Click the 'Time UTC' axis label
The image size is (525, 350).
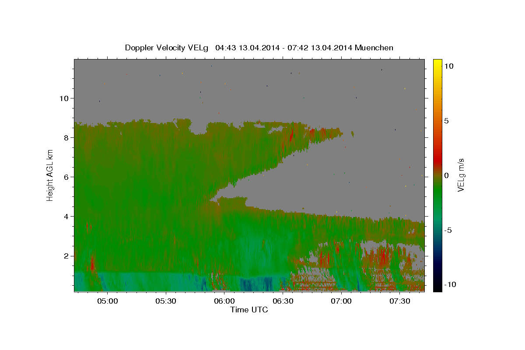[x=249, y=310]
